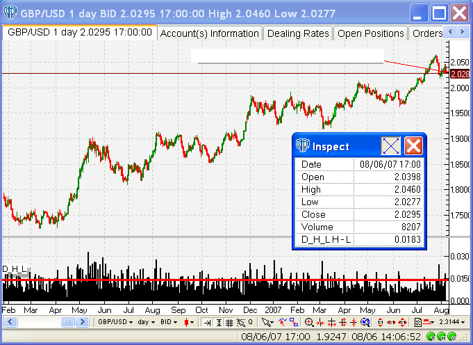Click the green T status indicator
The width and height of the screenshot is (473, 345).
tap(431, 336)
